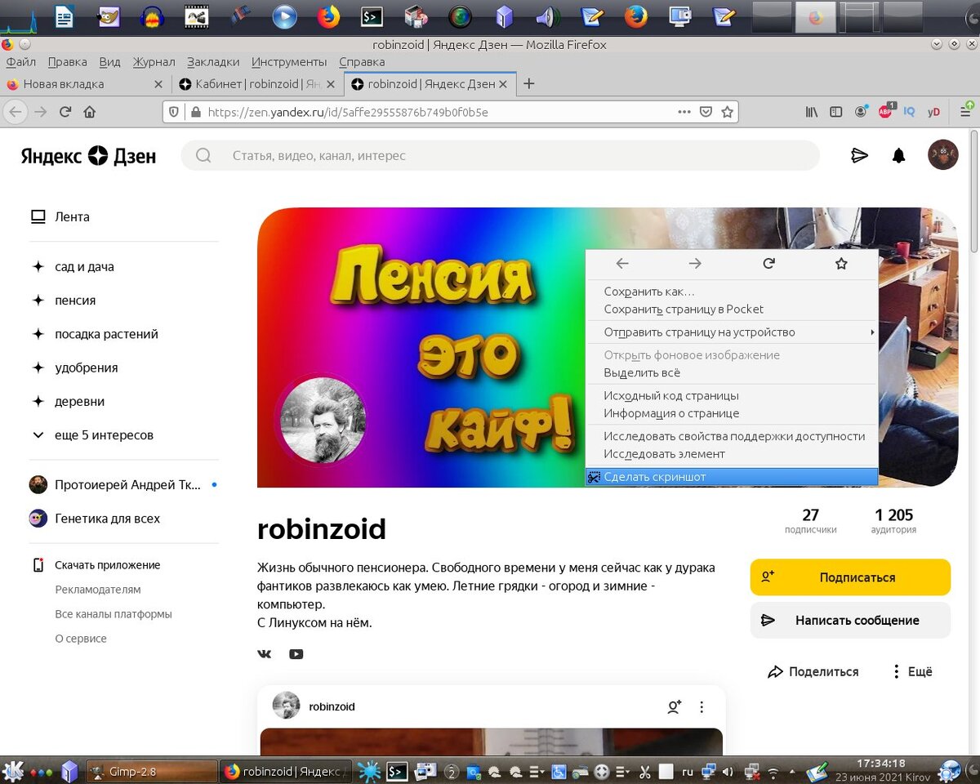Open page actions three-dot menu in address bar
This screenshot has height=784, width=980.
tap(684, 112)
